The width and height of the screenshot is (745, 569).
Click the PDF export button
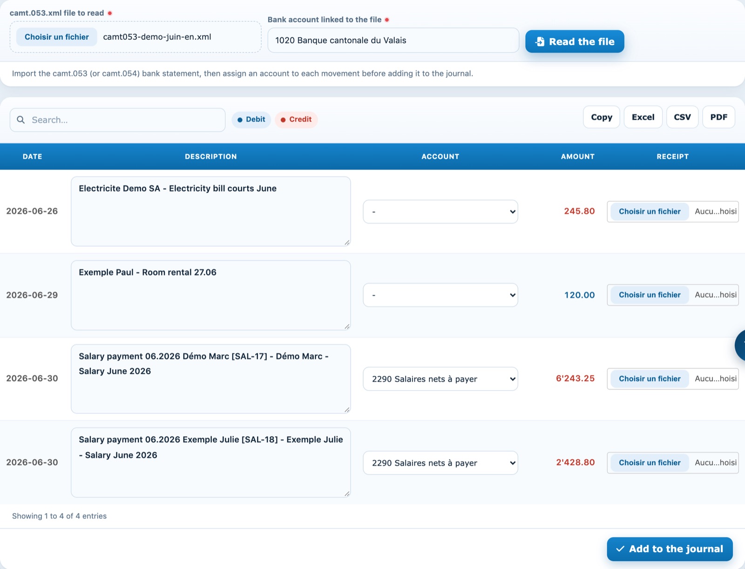point(718,117)
